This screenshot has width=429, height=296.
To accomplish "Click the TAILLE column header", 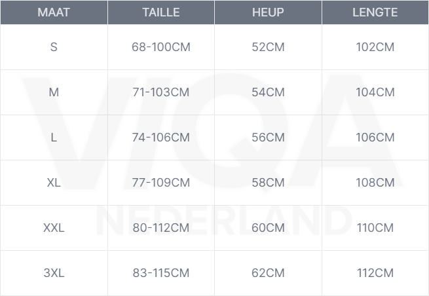I will click(x=160, y=12).
